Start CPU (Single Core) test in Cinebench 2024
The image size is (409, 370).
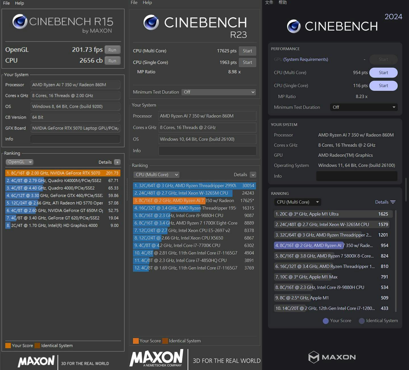pyautogui.click(x=383, y=86)
